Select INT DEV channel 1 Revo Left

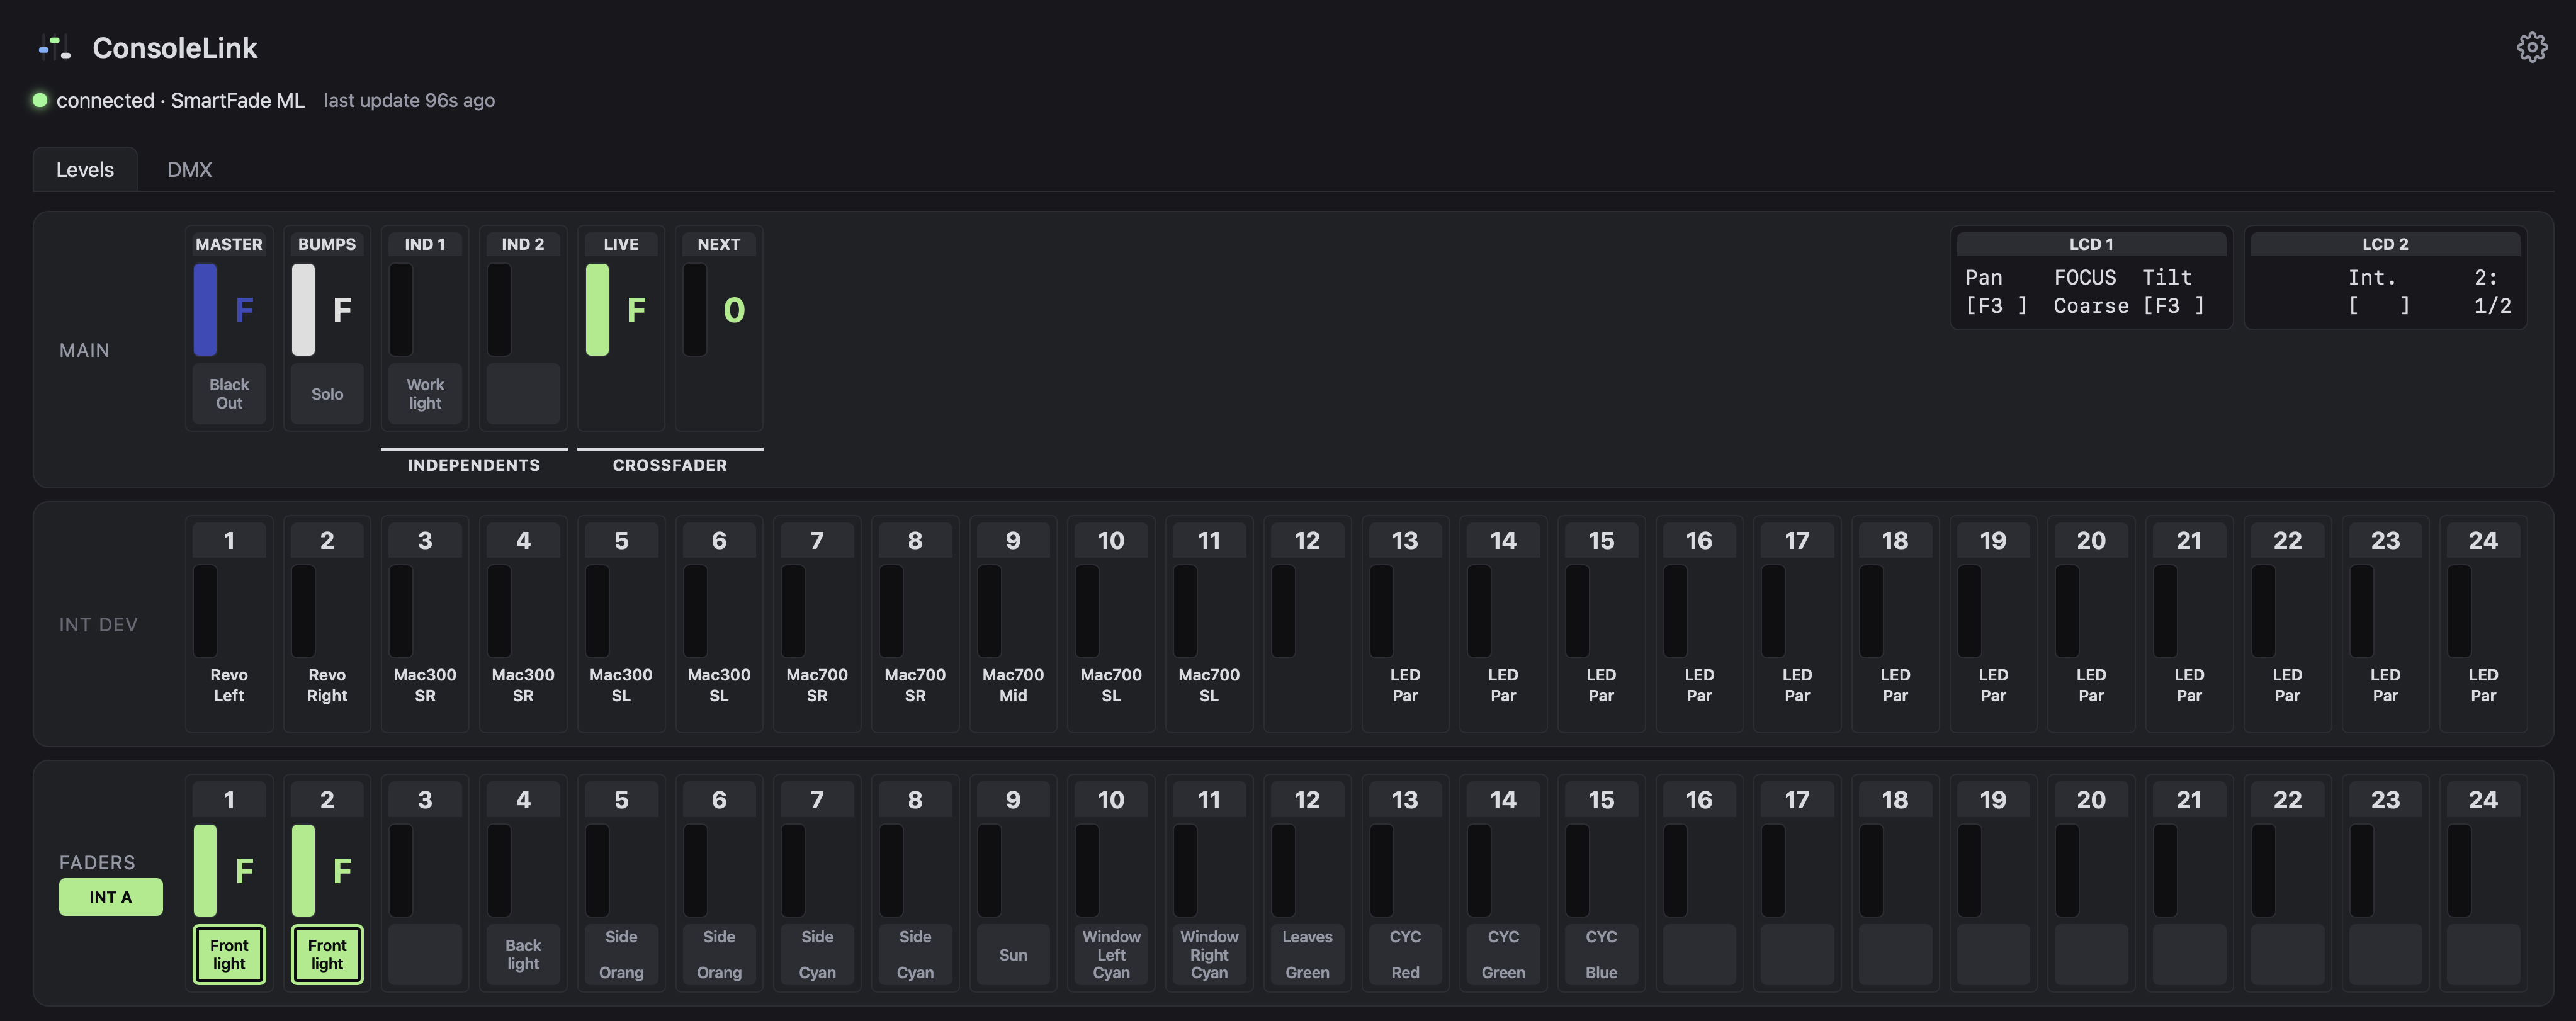(x=229, y=624)
